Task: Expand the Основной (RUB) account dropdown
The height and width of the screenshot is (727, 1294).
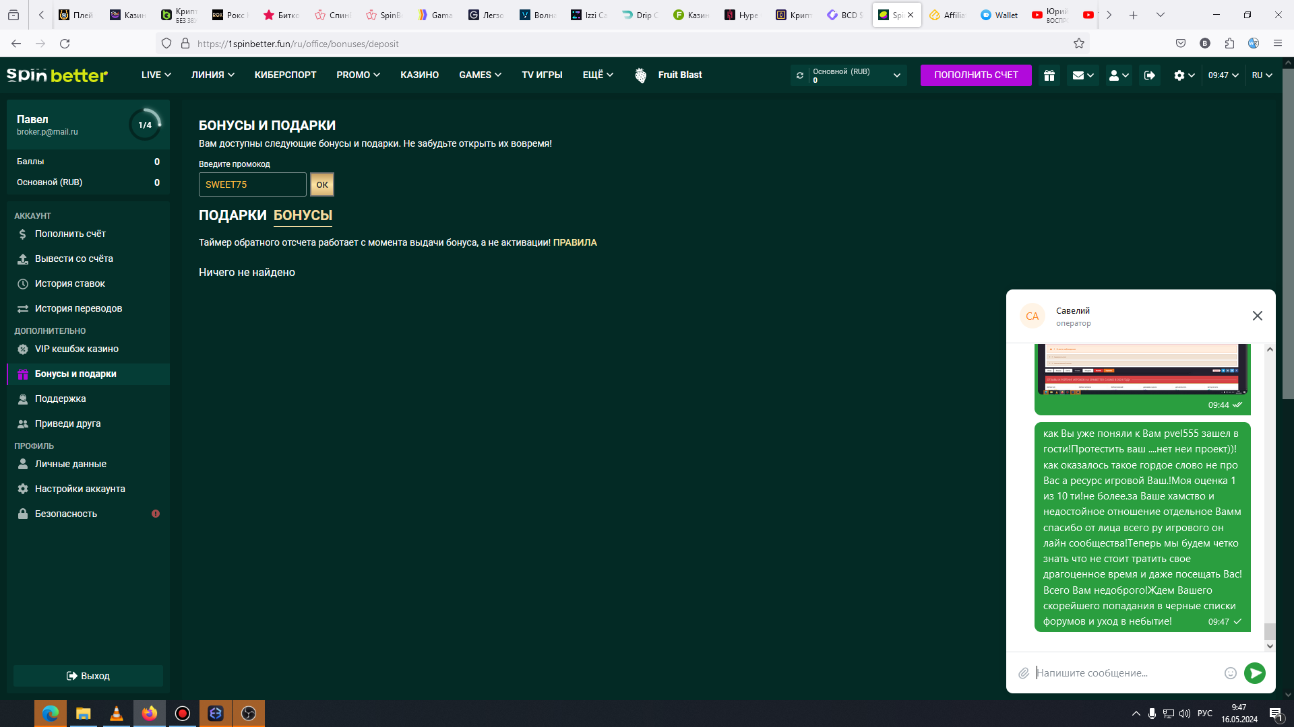Action: pyautogui.click(x=896, y=75)
